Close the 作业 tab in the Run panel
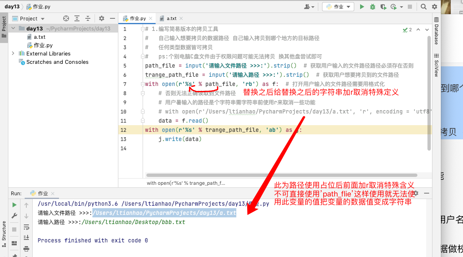Image resolution: width=463 pixels, height=257 pixels. (x=53, y=194)
